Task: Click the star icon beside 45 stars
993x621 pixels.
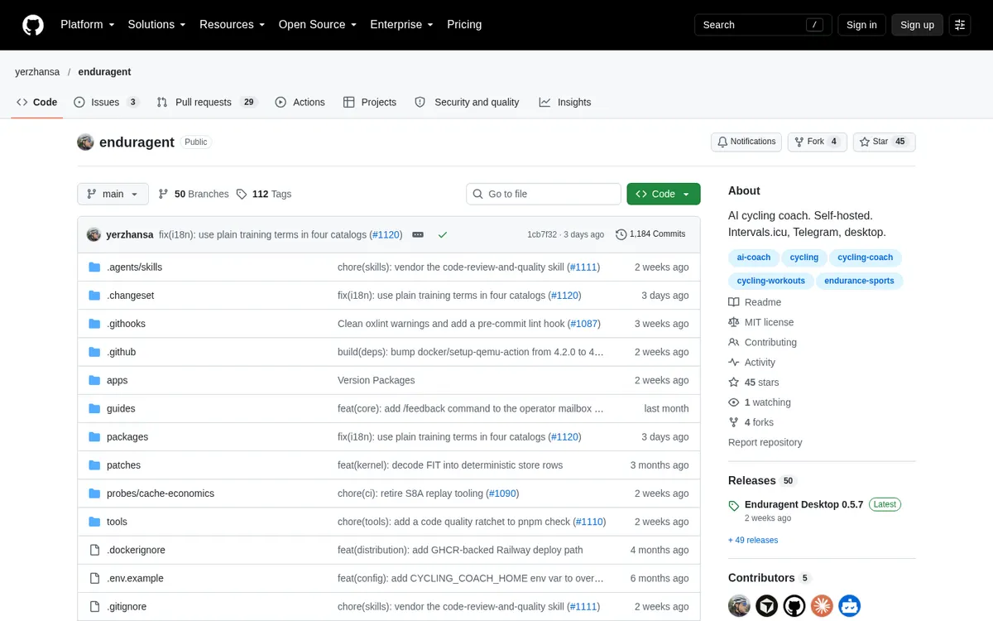Action: [x=734, y=382]
